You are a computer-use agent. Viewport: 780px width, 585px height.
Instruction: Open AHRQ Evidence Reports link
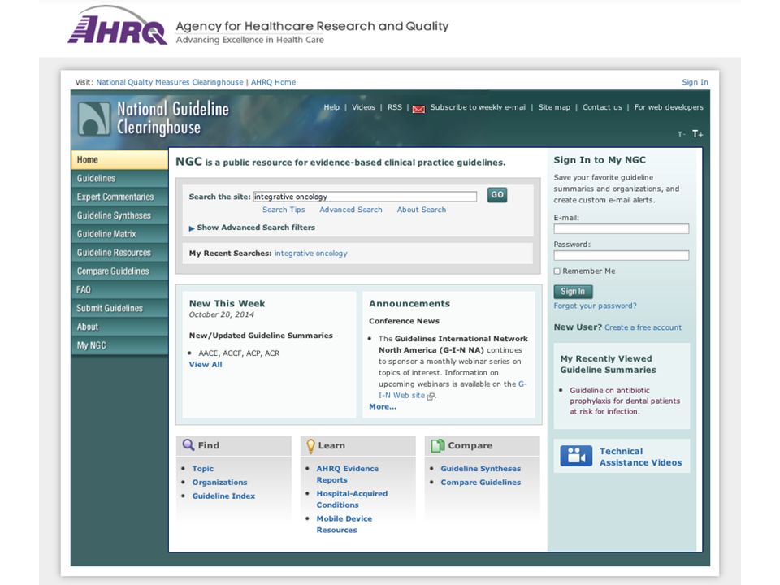(x=347, y=474)
